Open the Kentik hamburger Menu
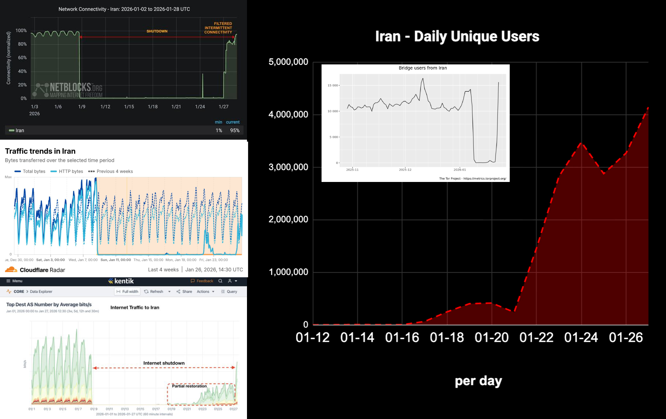 (x=14, y=281)
